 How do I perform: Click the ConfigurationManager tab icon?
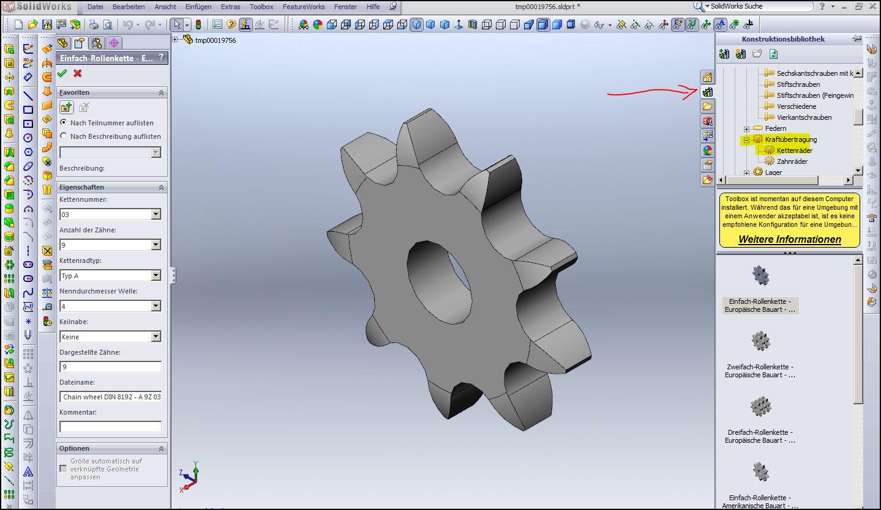[x=96, y=43]
